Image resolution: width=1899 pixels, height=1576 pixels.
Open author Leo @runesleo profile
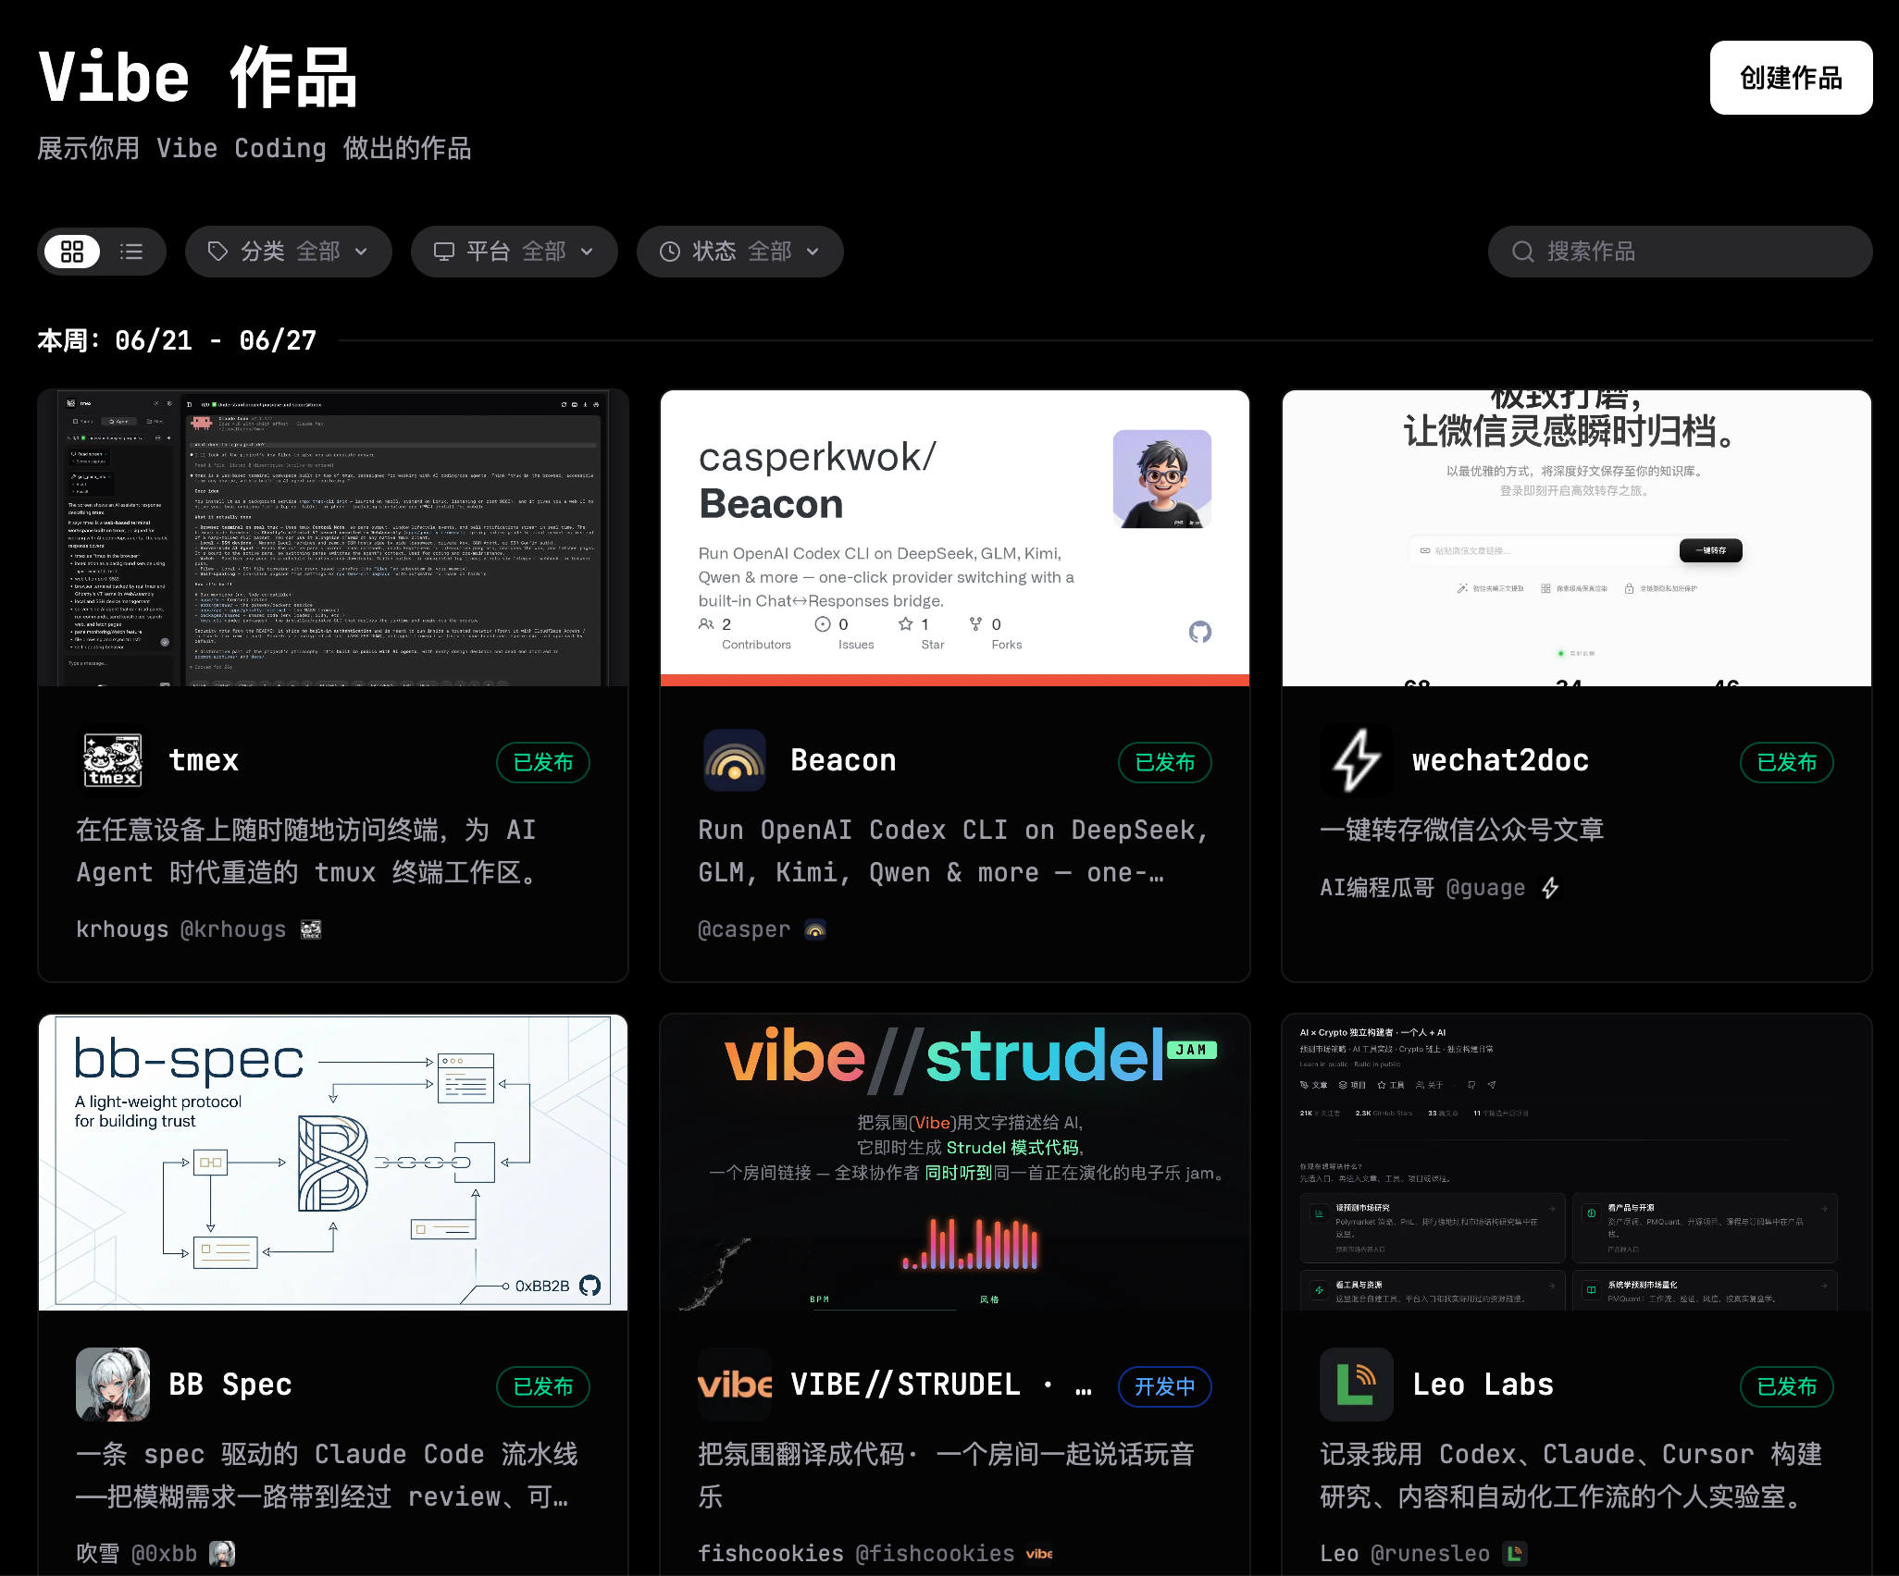[x=1405, y=1554]
